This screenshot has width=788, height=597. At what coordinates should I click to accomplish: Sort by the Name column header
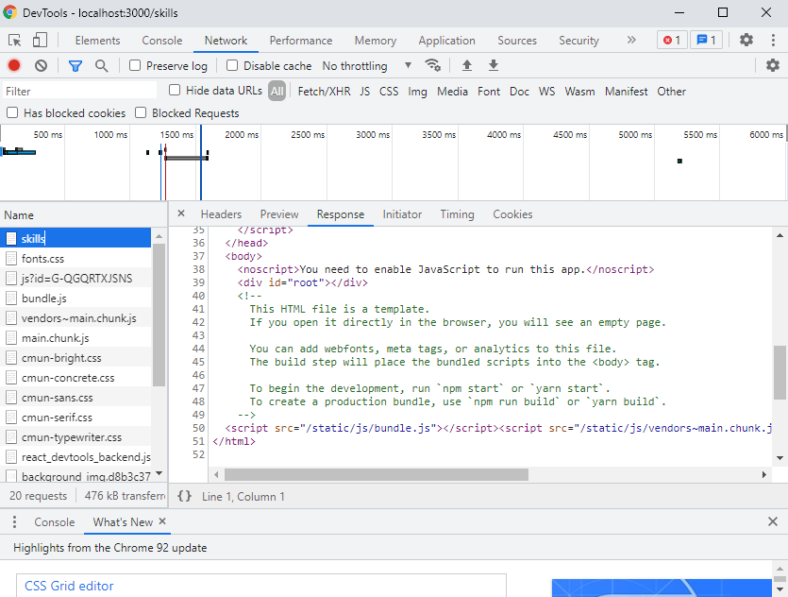(83, 214)
